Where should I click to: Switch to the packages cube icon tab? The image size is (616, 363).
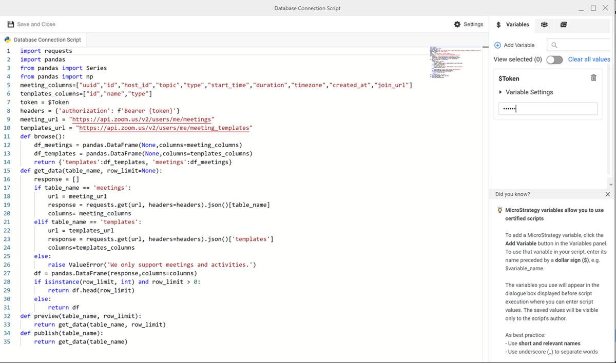(x=544, y=25)
